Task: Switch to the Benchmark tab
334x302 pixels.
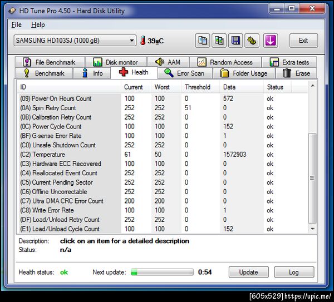Action: tap(45, 73)
